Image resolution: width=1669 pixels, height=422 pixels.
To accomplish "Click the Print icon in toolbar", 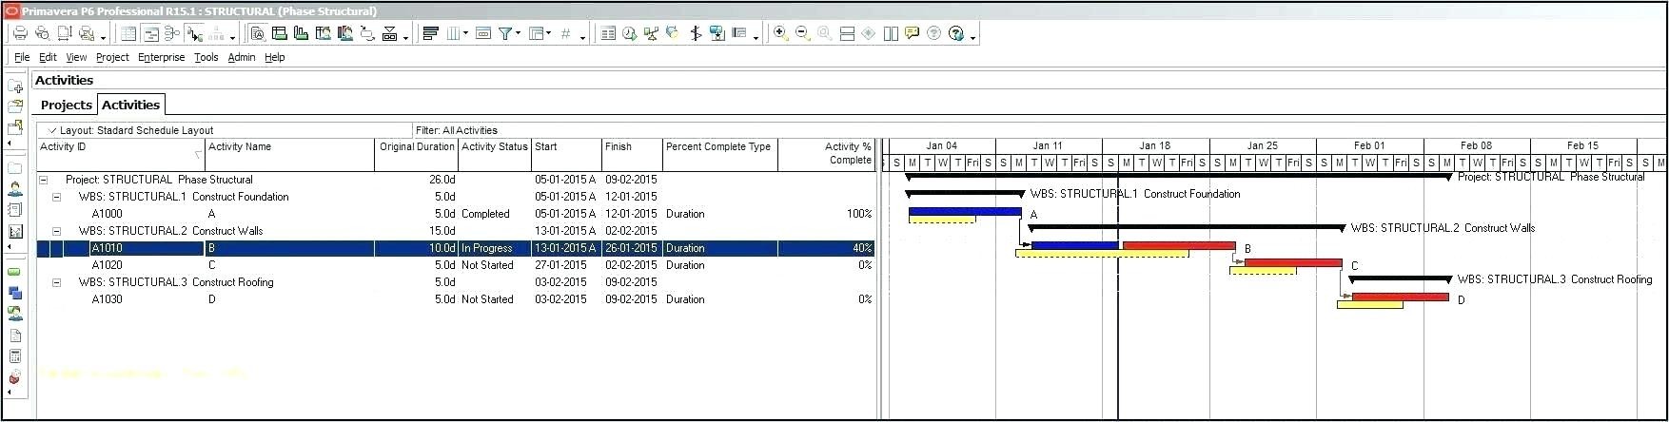I will pos(19,33).
